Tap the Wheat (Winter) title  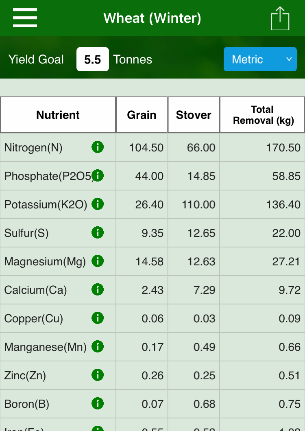pyautogui.click(x=152, y=18)
